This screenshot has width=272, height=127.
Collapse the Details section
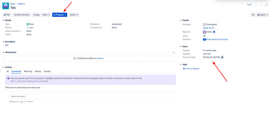3,20
